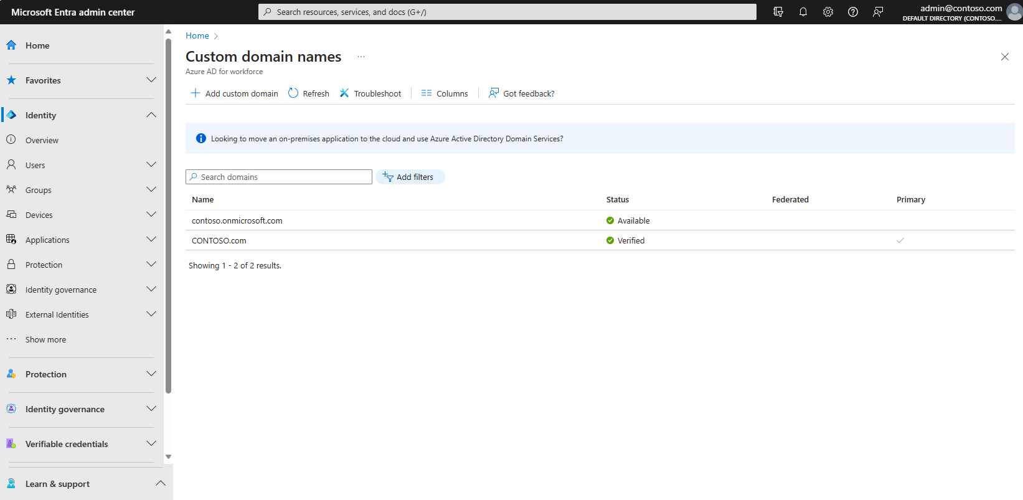The image size is (1023, 500).
Task: Click Home house icon in sidebar
Action: (x=11, y=45)
